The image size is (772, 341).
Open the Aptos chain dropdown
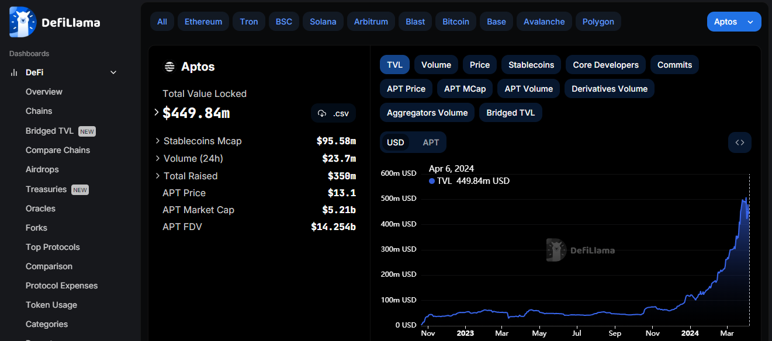[x=734, y=22]
